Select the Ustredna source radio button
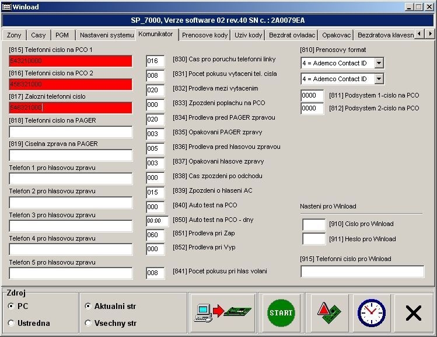 click(x=12, y=323)
